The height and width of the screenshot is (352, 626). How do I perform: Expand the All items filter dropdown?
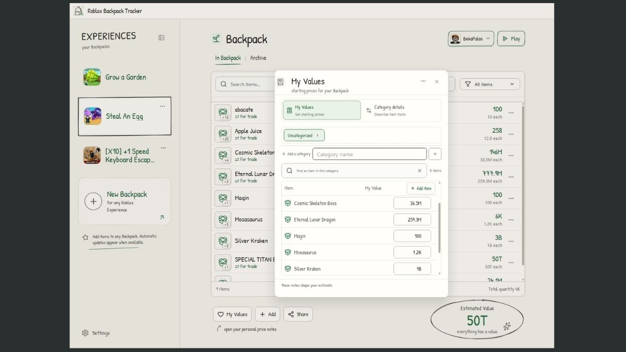490,84
